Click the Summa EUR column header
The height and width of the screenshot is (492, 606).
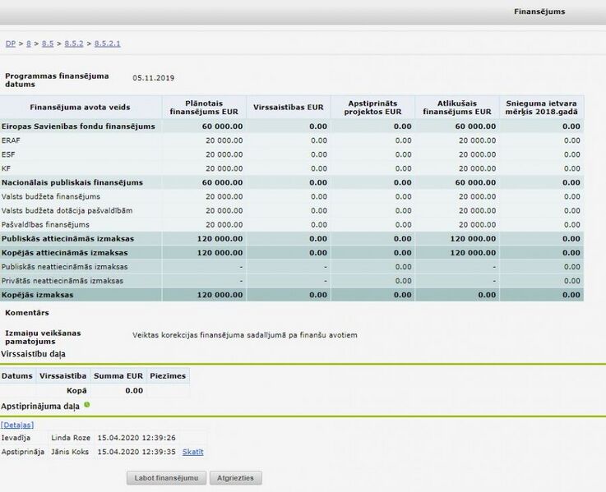(118, 375)
